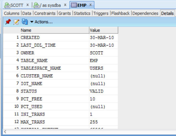Image resolution: width=176 pixels, height=136 pixels.
Task: Click the EMP table grid icon
Action: (x=74, y=5)
